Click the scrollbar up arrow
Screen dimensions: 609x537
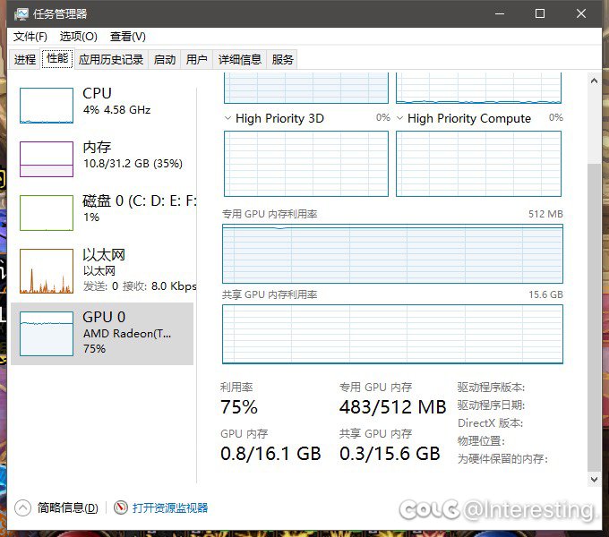tap(594, 81)
